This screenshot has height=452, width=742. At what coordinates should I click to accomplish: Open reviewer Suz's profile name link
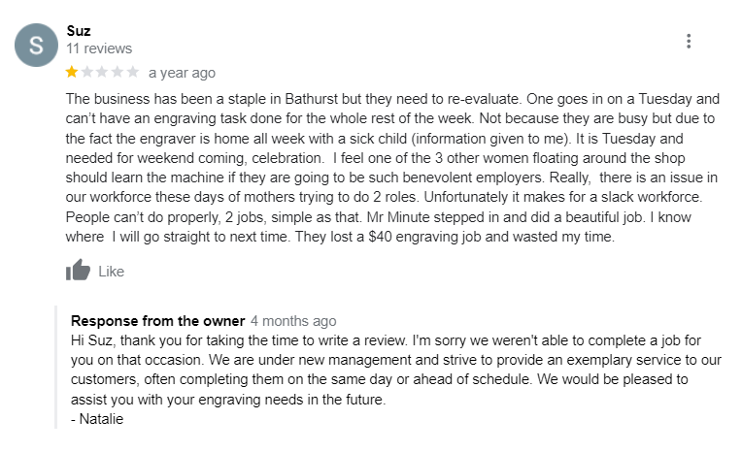click(79, 31)
